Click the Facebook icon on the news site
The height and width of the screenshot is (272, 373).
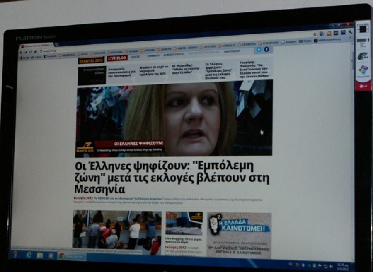266,49
